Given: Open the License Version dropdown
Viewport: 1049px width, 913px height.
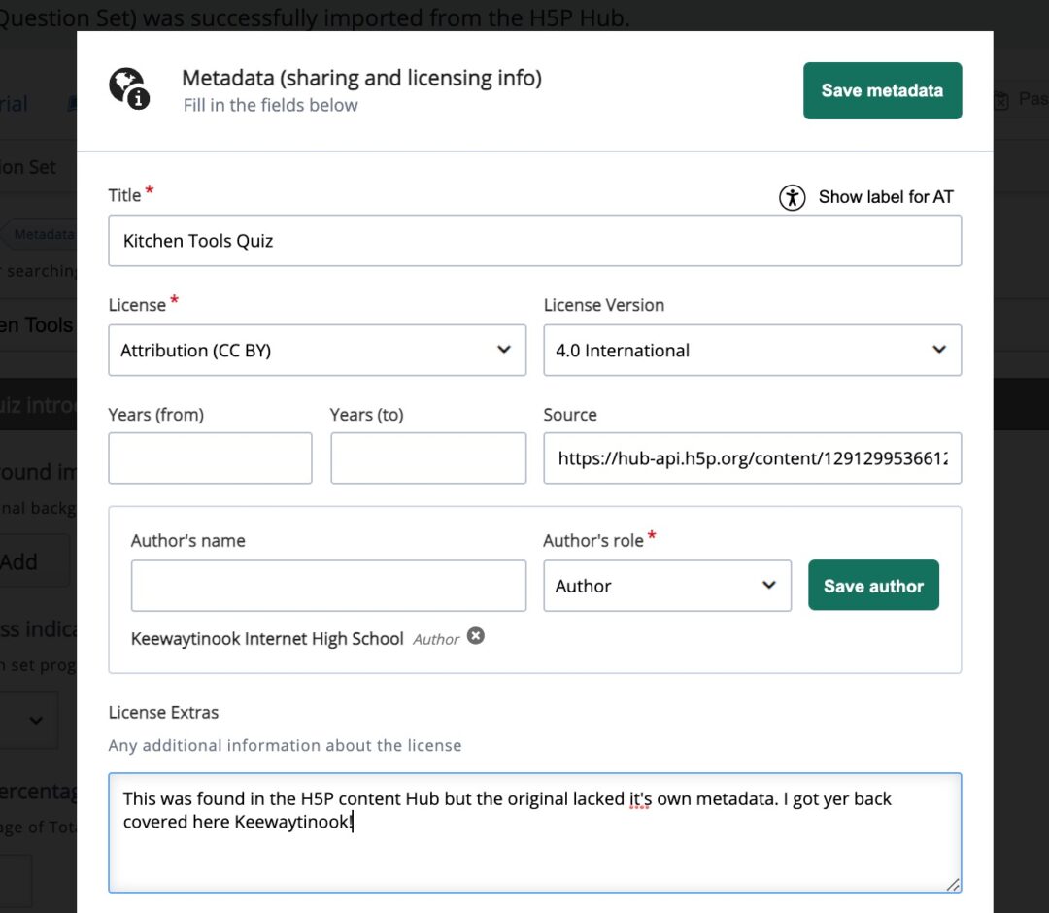Looking at the screenshot, I should click(753, 350).
